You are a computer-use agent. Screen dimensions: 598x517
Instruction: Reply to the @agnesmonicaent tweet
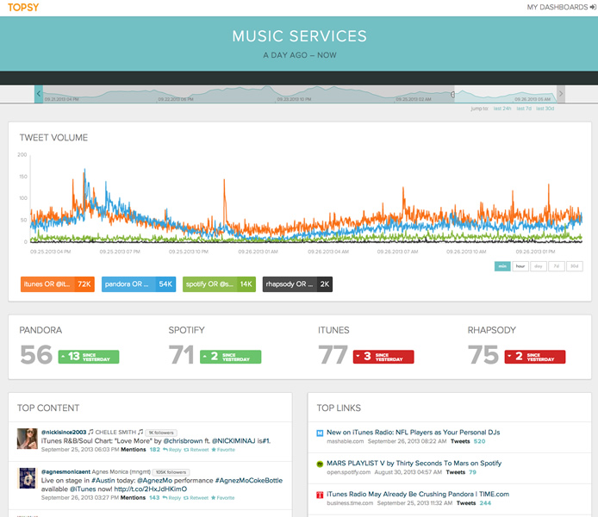pyautogui.click(x=171, y=498)
